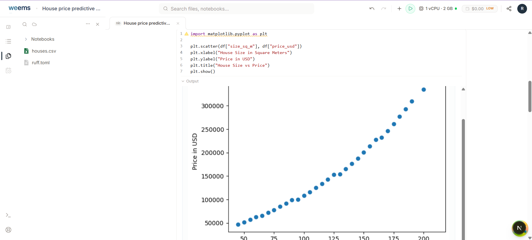Open the outline list sidebar icon
The width and height of the screenshot is (532, 240).
pyautogui.click(x=8, y=41)
